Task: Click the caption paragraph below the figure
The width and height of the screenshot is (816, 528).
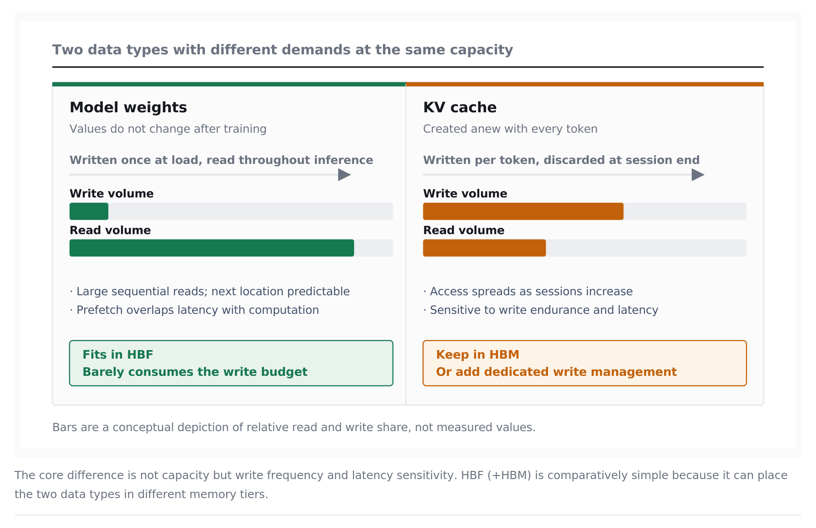Action: pyautogui.click(x=401, y=485)
